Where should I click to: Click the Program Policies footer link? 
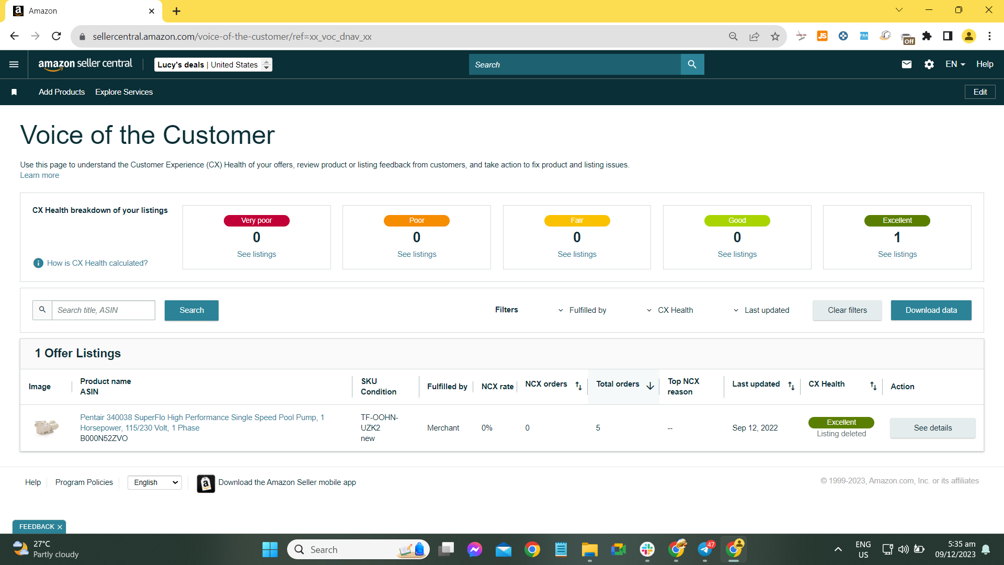[84, 482]
